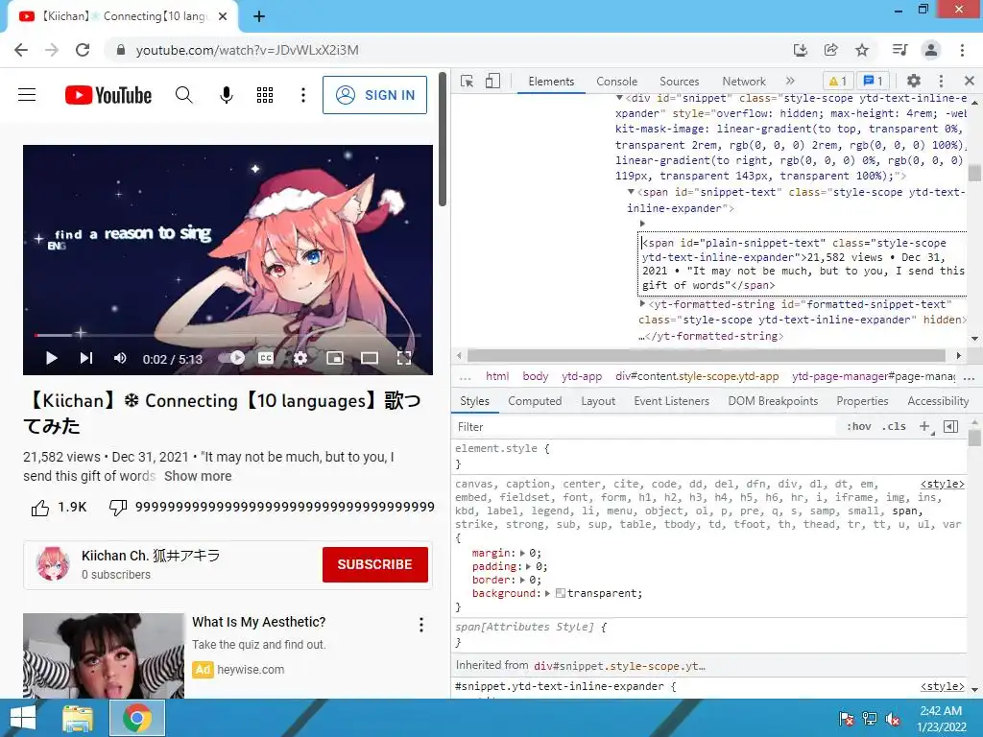Open YouTube search magnifier
Image resolution: width=983 pixels, height=737 pixels.
[183, 95]
